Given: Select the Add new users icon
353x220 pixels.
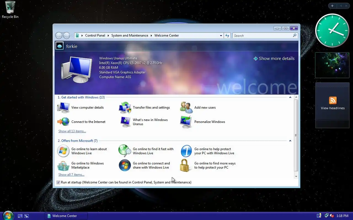Looking at the screenshot, I should [x=186, y=108].
